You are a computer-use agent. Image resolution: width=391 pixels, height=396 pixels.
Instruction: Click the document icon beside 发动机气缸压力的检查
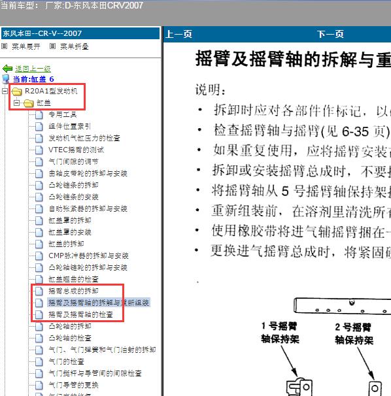(x=39, y=138)
